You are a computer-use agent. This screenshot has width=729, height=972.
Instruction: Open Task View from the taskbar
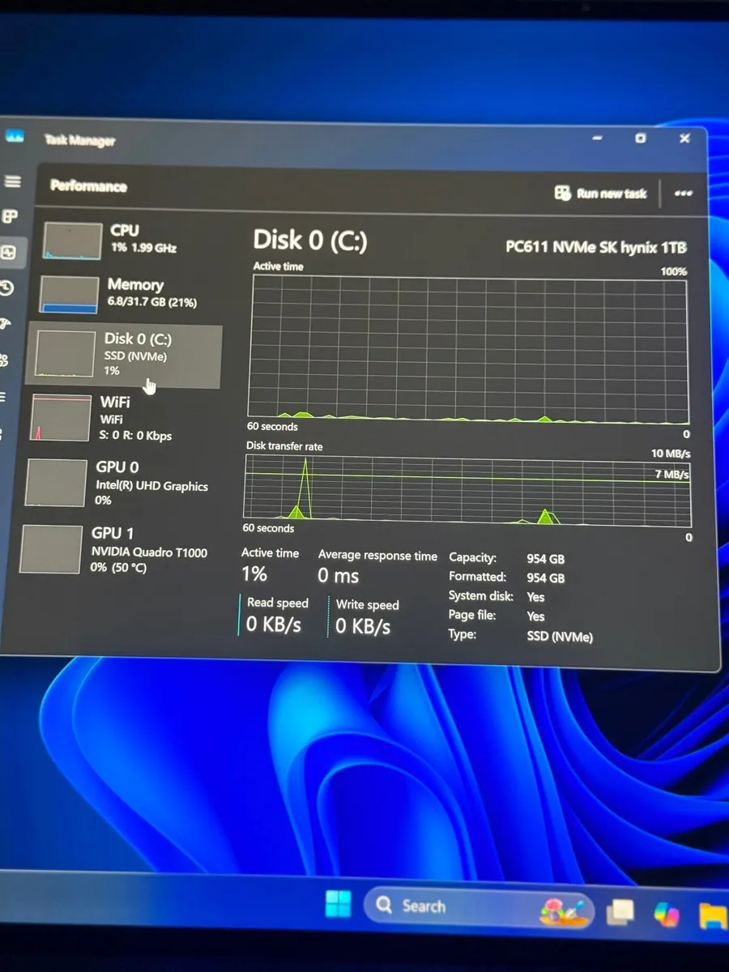click(621, 912)
